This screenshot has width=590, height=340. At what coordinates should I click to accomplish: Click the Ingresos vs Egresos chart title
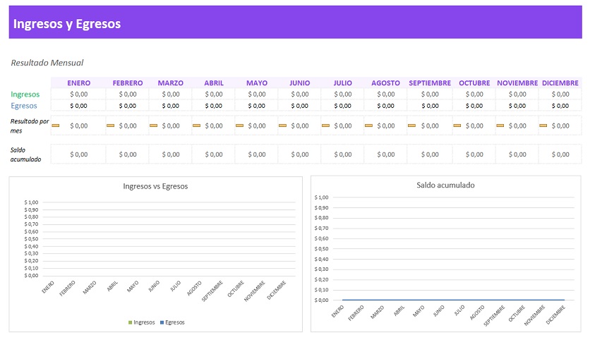155,186
